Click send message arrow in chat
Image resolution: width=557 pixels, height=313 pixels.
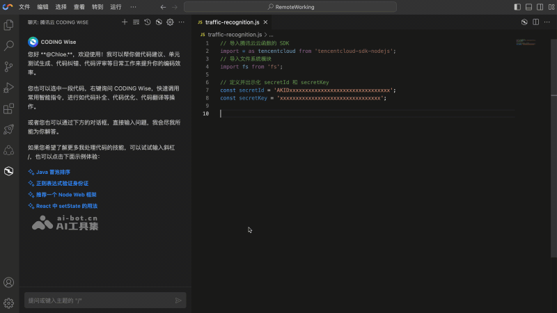tap(179, 300)
